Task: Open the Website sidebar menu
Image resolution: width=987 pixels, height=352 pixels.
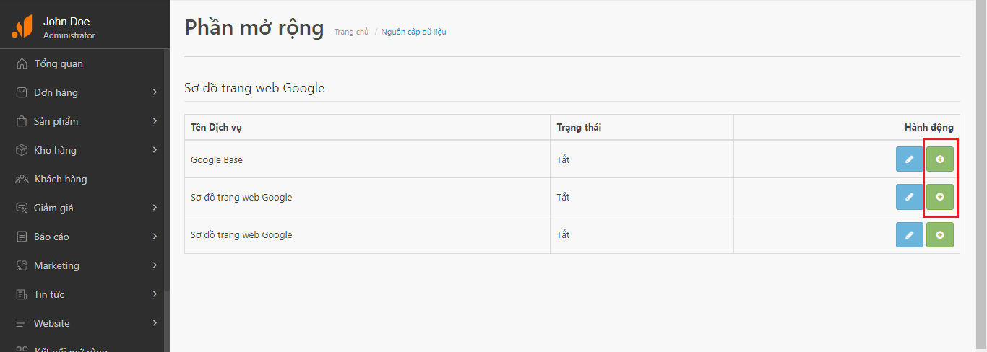Action: (51, 323)
